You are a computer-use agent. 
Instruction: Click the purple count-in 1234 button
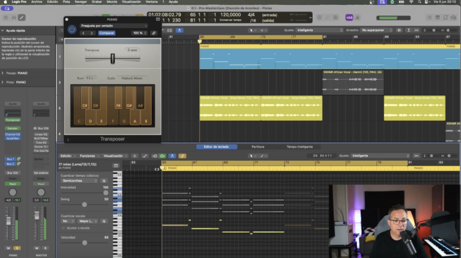tap(349, 17)
